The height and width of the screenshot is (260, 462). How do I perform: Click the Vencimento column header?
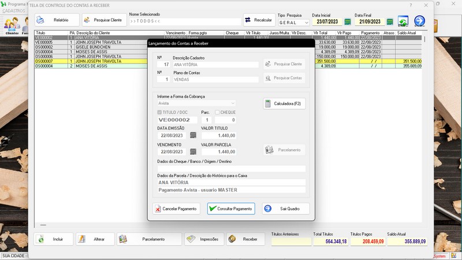click(176, 33)
